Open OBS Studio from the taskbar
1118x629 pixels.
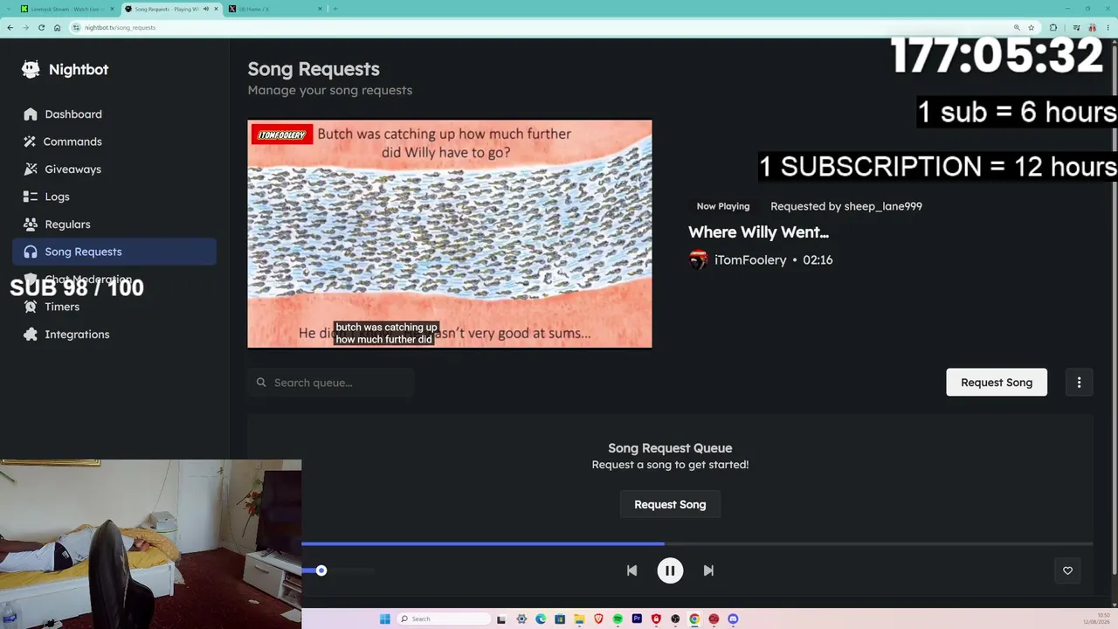tap(675, 619)
